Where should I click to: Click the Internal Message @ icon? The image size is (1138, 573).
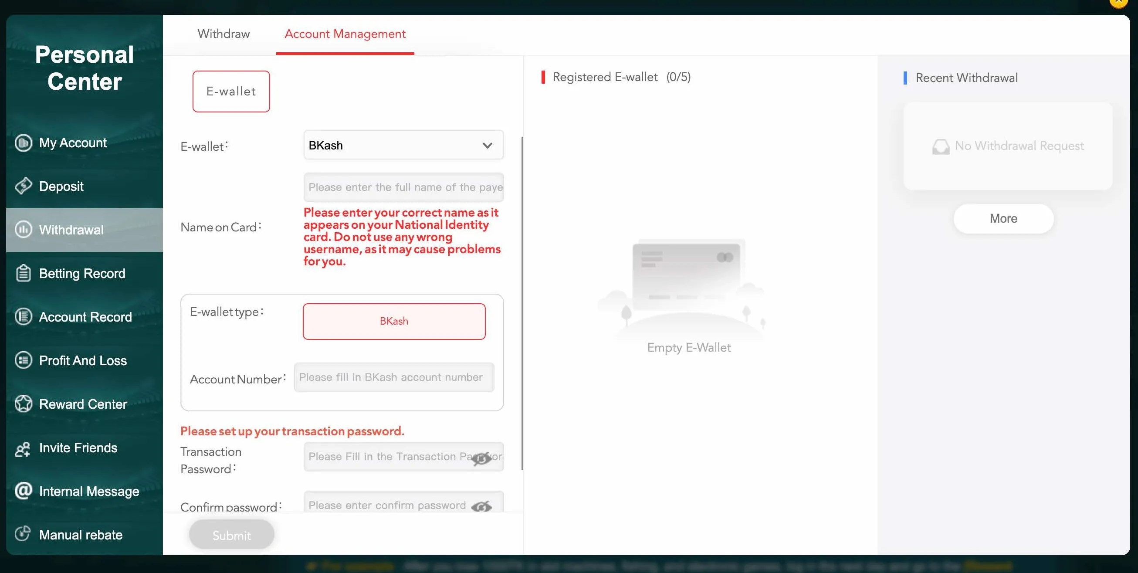pos(23,490)
